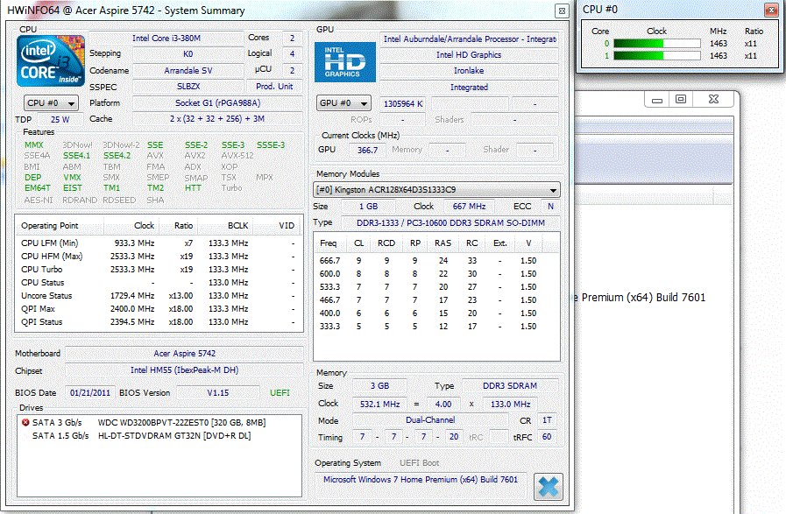Click the Chipset field Intel HM55 (IbexPeak-M DH)
The height and width of the screenshot is (514, 786).
[x=185, y=370]
